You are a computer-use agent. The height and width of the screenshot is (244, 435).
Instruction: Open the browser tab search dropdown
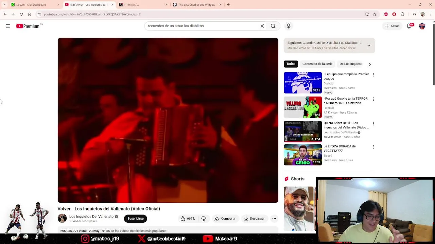click(4, 5)
